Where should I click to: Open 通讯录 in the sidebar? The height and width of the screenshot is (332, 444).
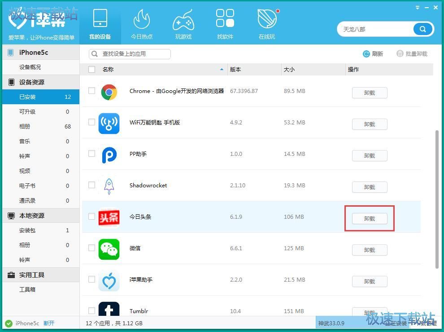click(41, 201)
